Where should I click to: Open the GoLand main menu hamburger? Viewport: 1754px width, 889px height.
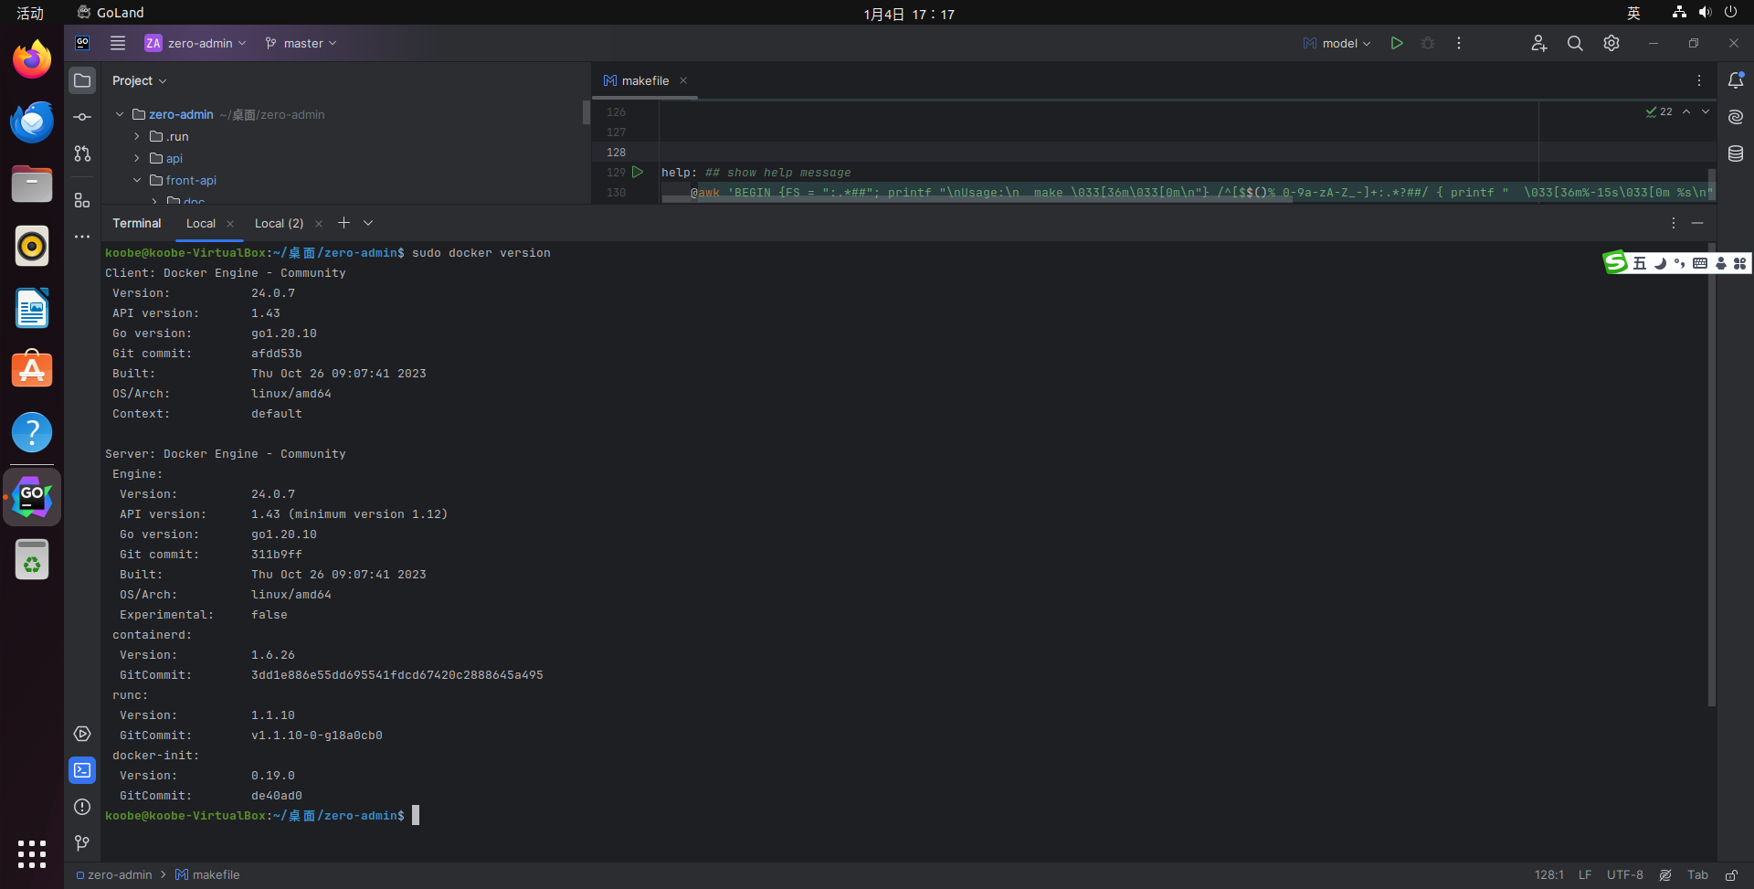coord(118,43)
